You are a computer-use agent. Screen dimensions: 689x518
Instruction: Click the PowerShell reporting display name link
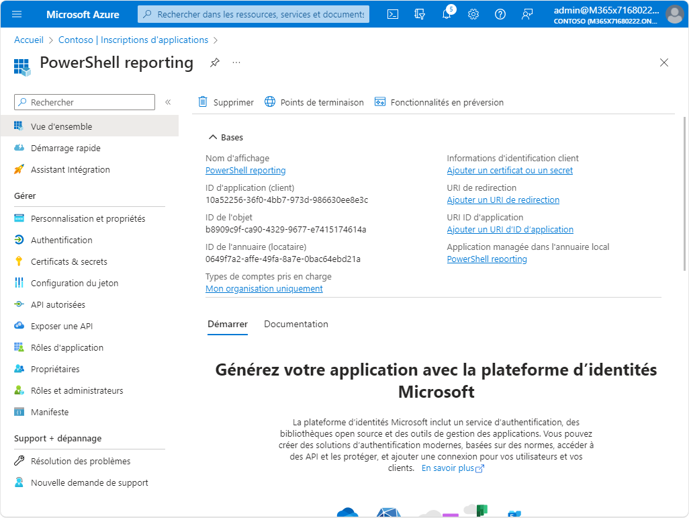(245, 170)
